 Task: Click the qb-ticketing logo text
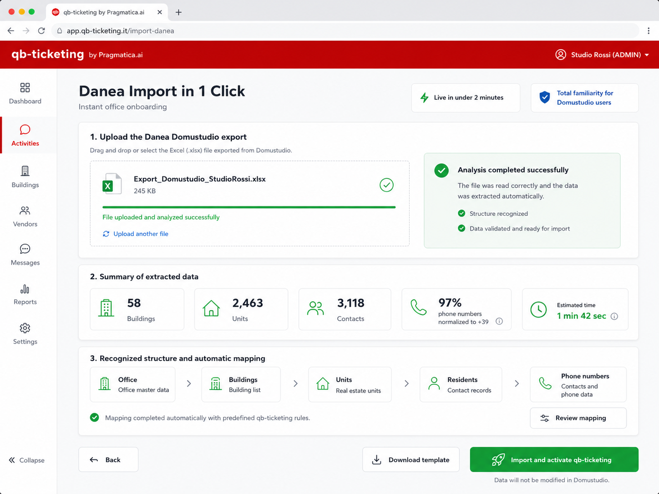[48, 54]
